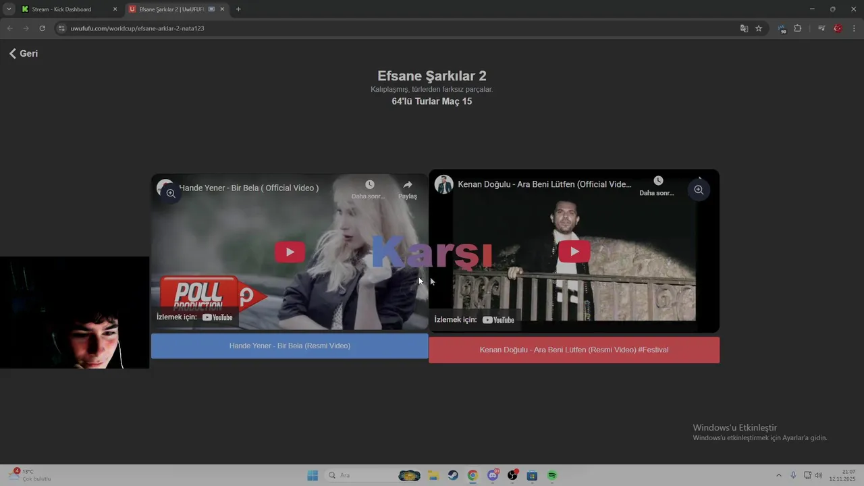This screenshot has width=864, height=486.
Task: Navigate back in browser history
Action: coord(9,28)
